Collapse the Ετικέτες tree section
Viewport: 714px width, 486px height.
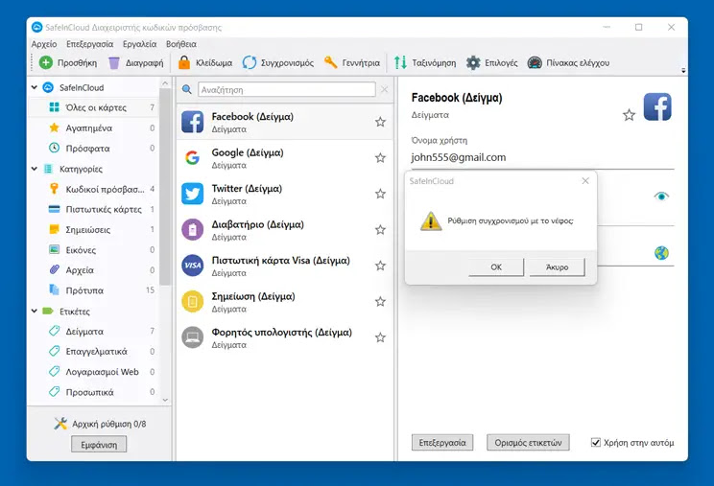[35, 311]
